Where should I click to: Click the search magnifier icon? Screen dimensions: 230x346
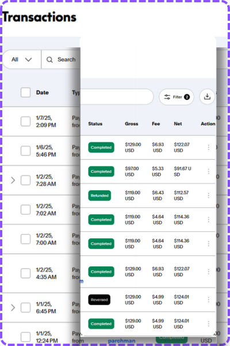(x=49, y=59)
